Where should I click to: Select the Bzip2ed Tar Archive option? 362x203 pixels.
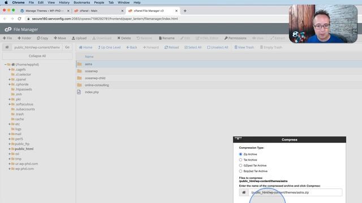(x=240, y=171)
